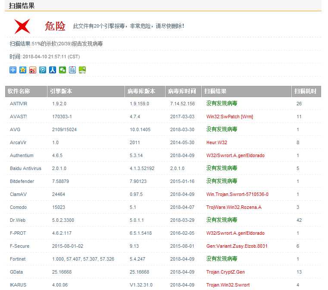
Task: Click the Trojan.Win32.Swrort result
Action: point(228,285)
